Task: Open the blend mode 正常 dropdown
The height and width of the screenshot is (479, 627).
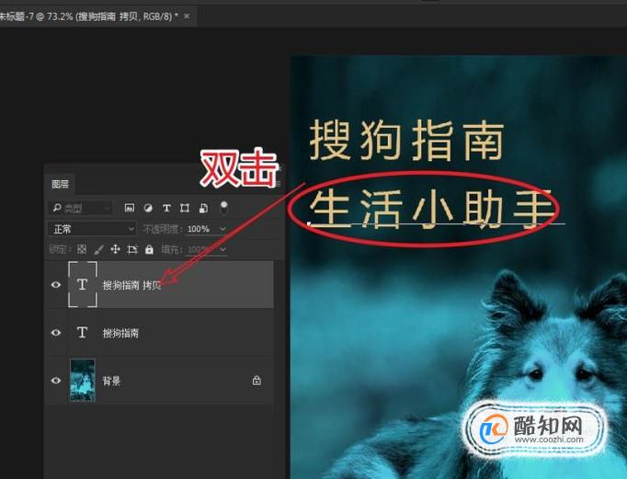Action: (x=92, y=229)
